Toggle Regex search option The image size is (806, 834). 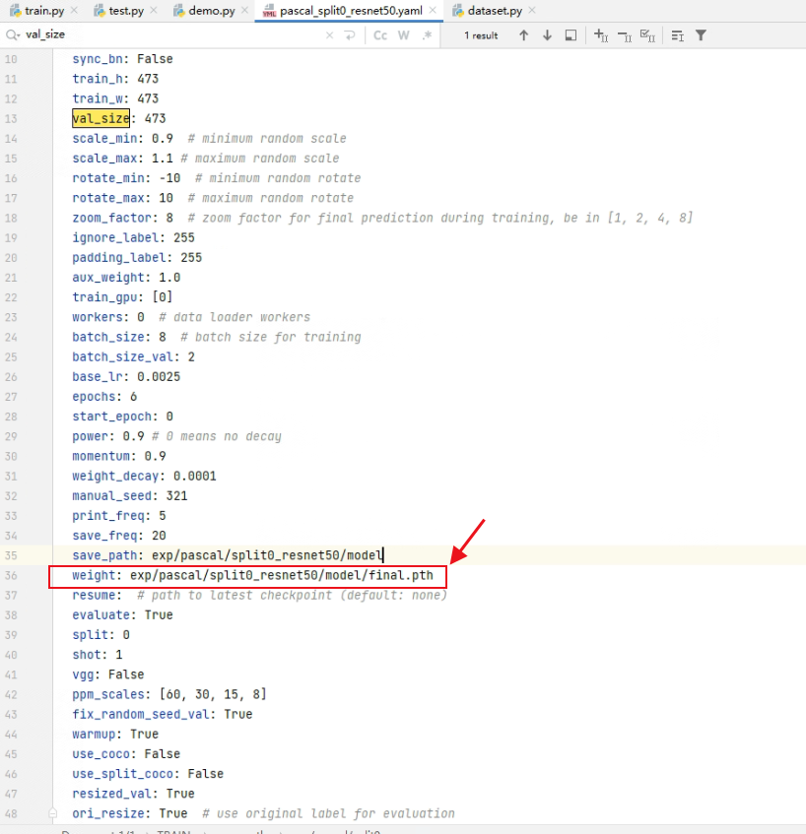pyautogui.click(x=427, y=35)
